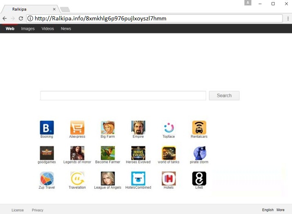Click the address bar URL
The image size is (292, 214).
(101, 18)
